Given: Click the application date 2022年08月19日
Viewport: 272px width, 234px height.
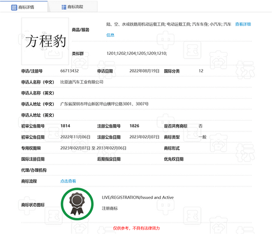Looking at the screenshot, I should [144, 71].
